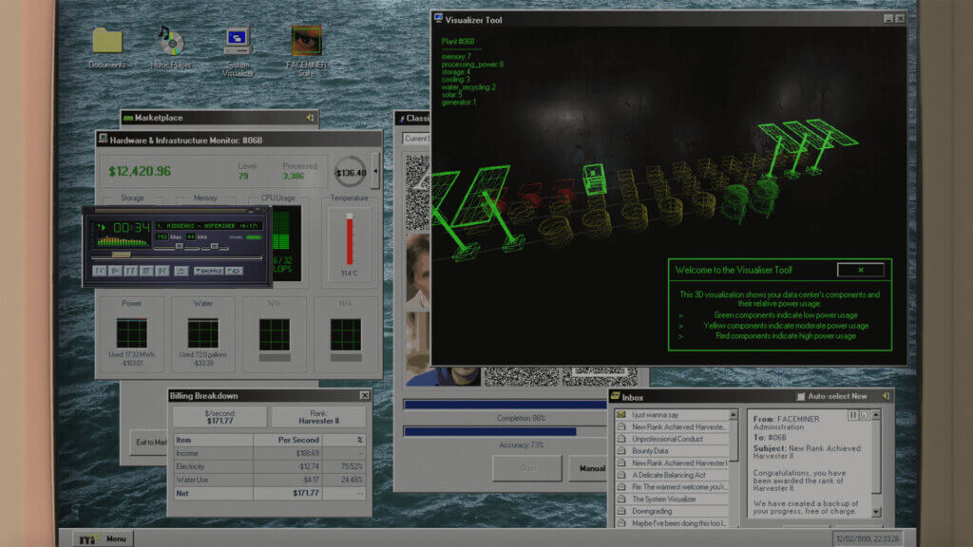Viewport: 973px width, 547px height.
Task: Enable the Auto-select New checkbox
Action: pyautogui.click(x=800, y=396)
